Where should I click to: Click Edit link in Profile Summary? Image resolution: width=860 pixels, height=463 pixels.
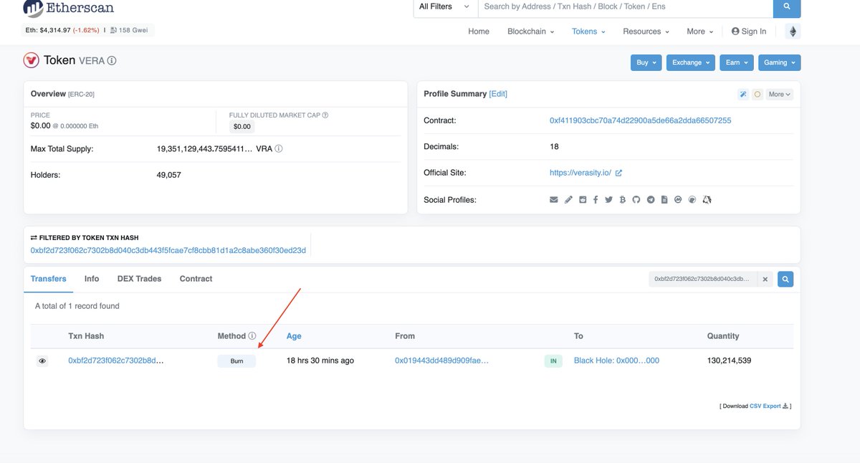point(498,94)
